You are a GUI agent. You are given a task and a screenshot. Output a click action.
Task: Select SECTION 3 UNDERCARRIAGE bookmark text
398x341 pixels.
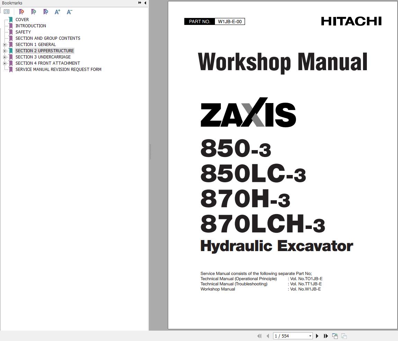[43, 57]
